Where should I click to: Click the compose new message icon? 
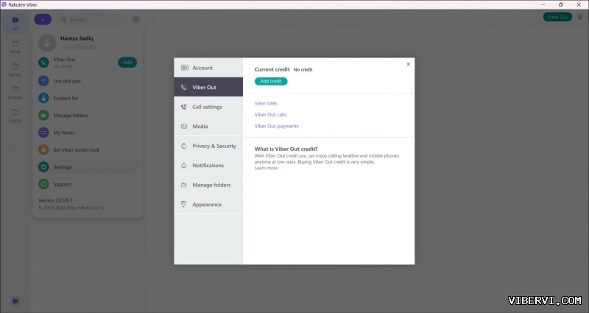click(135, 19)
